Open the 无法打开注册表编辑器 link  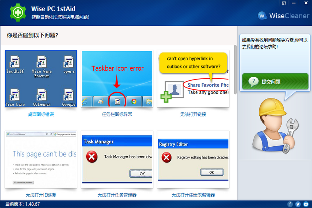pyautogui.click(x=193, y=195)
